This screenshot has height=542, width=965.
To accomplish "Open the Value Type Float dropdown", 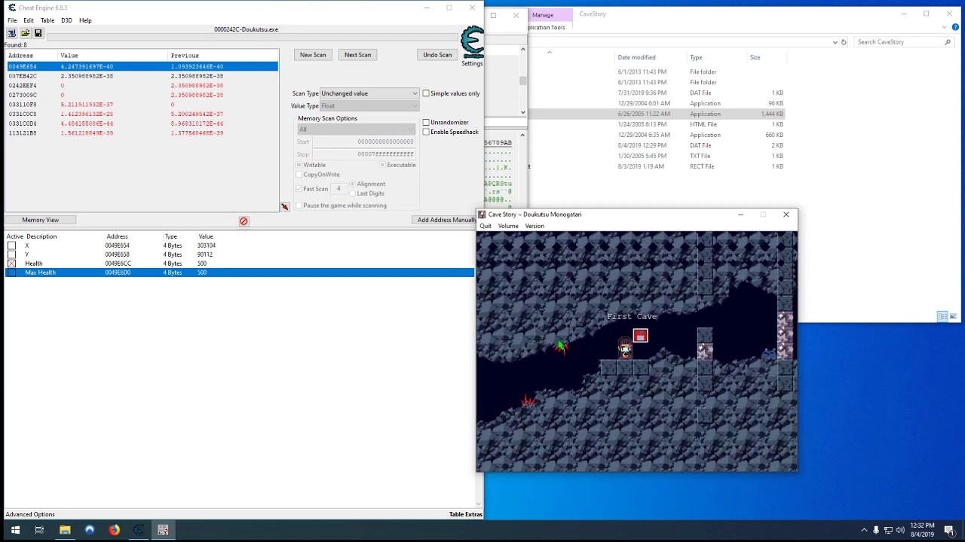I will [x=369, y=105].
